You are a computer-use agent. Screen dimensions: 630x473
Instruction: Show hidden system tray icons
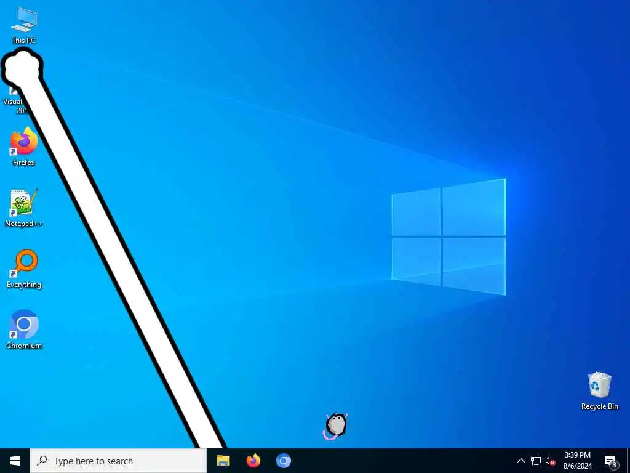520,461
